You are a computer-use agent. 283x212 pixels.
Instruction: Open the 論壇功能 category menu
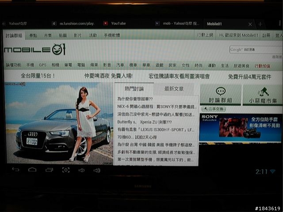14,65
